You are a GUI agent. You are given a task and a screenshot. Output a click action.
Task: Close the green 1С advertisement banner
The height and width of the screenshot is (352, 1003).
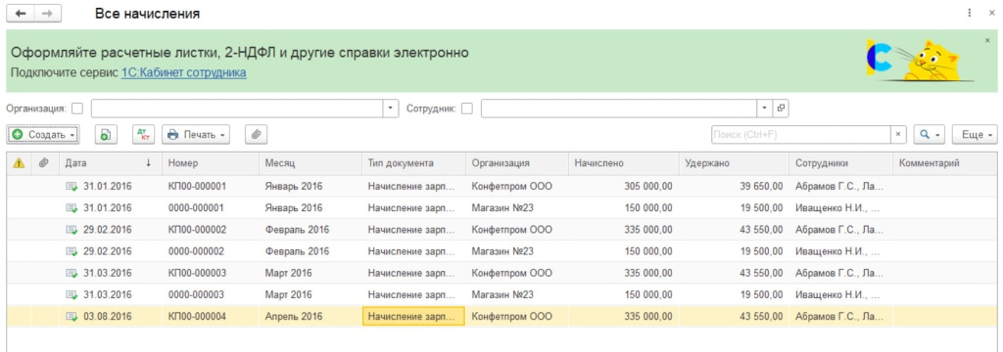point(987,40)
